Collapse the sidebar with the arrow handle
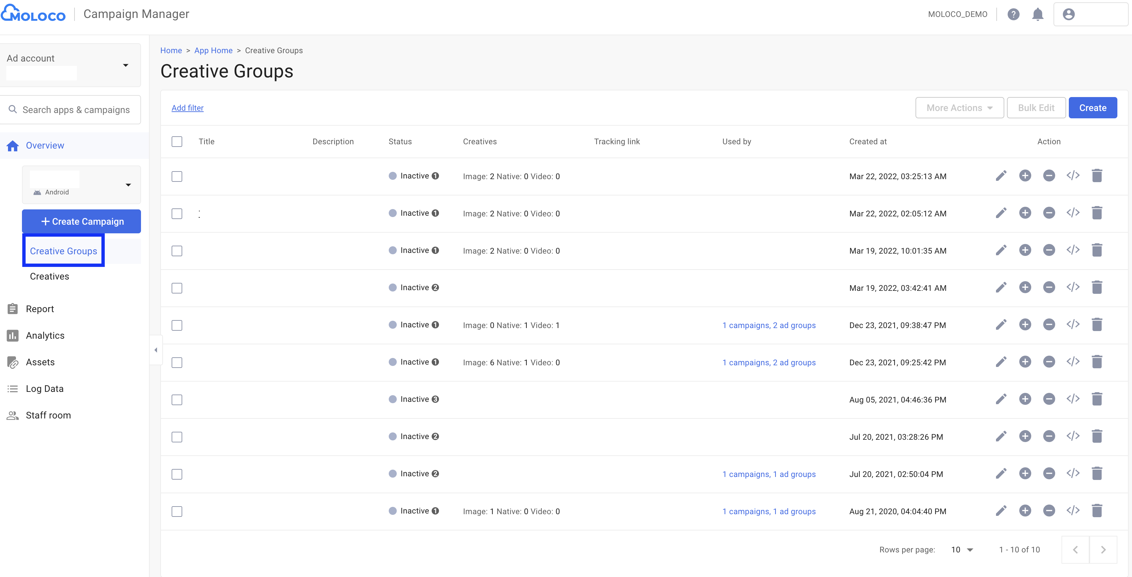This screenshot has height=577, width=1132. pyautogui.click(x=156, y=350)
